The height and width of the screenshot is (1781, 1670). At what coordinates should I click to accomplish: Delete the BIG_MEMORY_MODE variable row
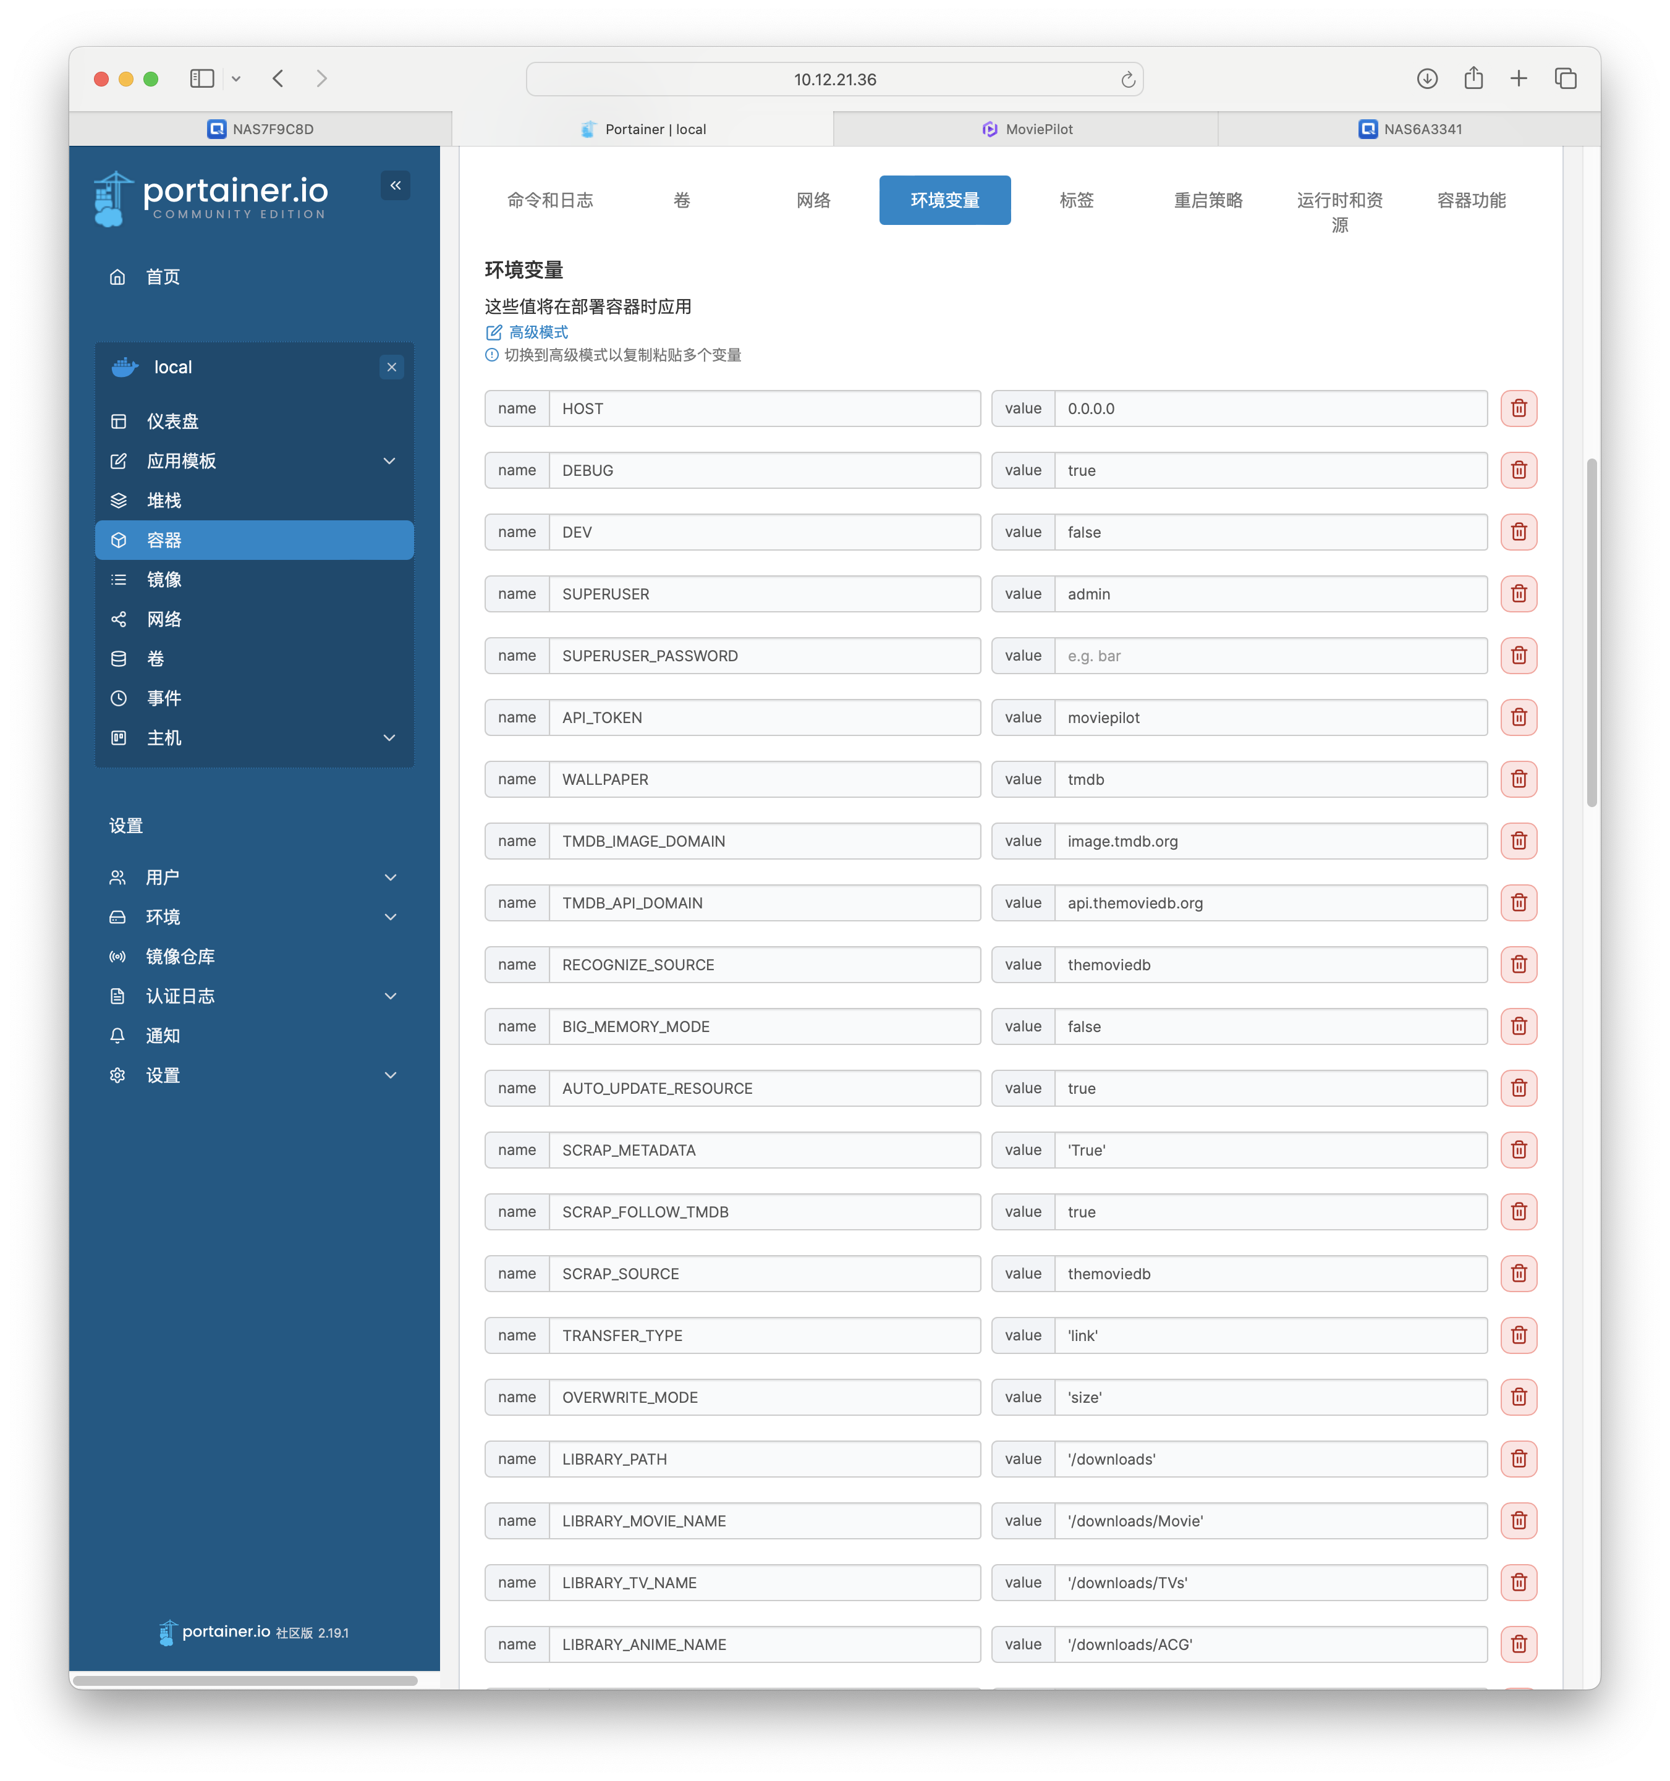coord(1518,1026)
